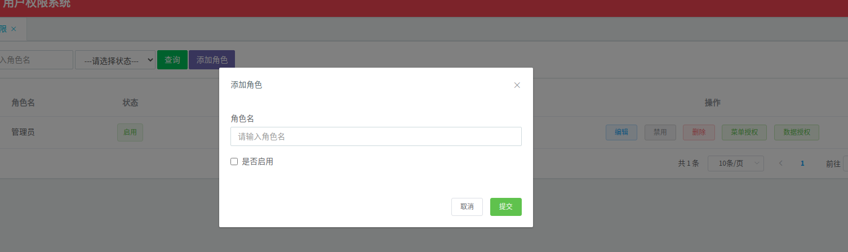This screenshot has width=848, height=252.
Task: Close the tab using its × icon
Action: coord(14,29)
